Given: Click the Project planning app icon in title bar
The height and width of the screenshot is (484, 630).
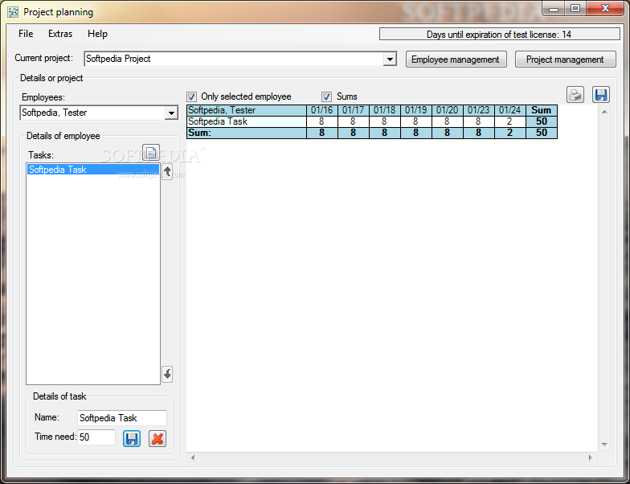Looking at the screenshot, I should tap(13, 12).
